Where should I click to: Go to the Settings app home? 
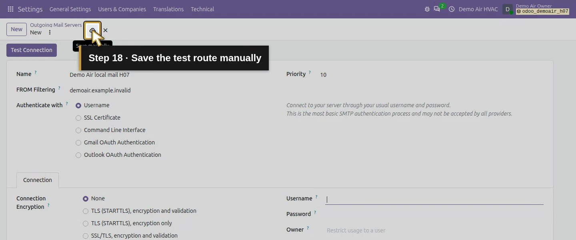point(30,9)
